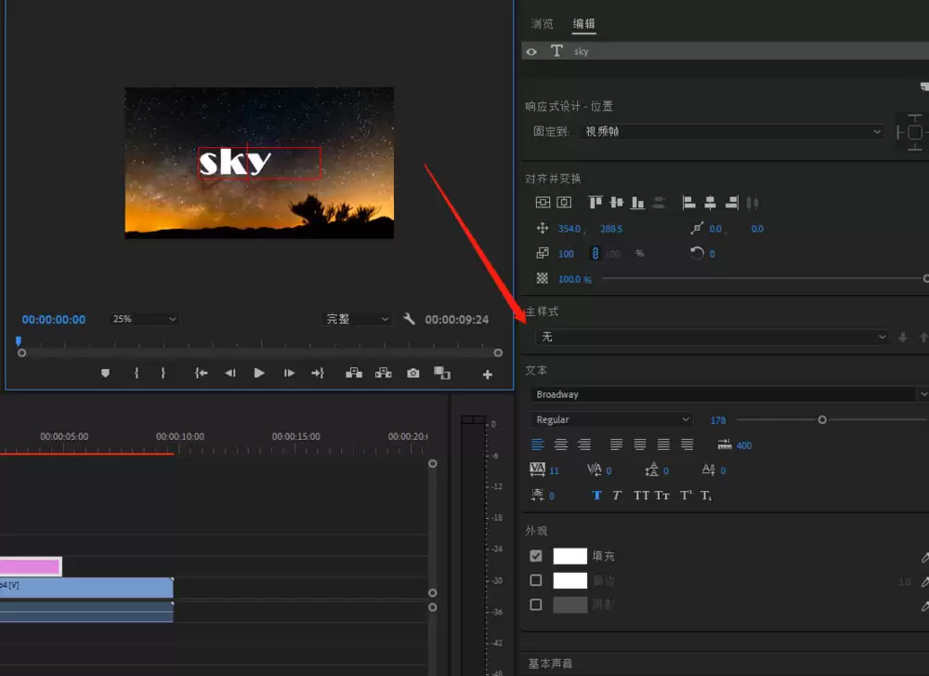Viewport: 929px width, 676px height.
Task: Click the Play button in monitor
Action: pos(259,373)
